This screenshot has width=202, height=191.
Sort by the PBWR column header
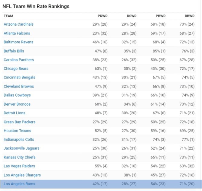(161, 16)
